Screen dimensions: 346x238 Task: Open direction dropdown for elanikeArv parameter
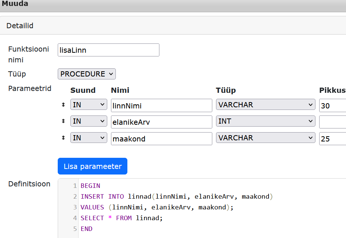(x=89, y=121)
